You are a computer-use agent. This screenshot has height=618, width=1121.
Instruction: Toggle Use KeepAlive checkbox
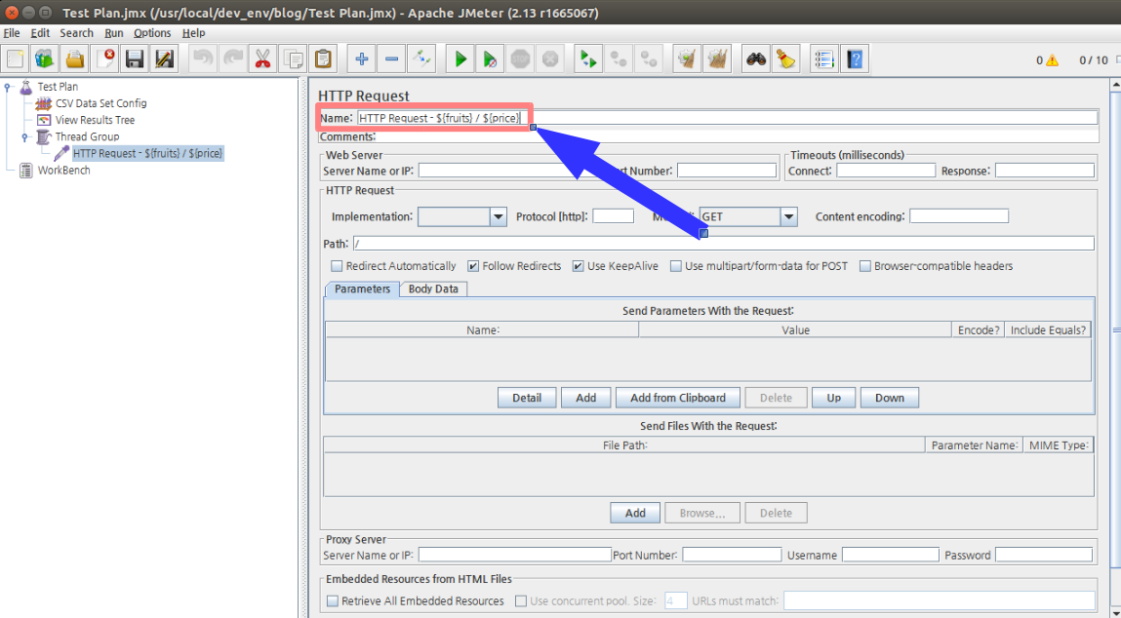click(578, 266)
